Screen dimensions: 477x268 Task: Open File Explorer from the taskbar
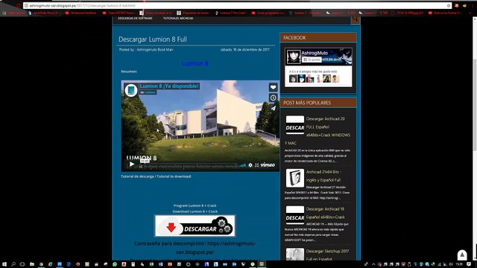pyautogui.click(x=31, y=264)
